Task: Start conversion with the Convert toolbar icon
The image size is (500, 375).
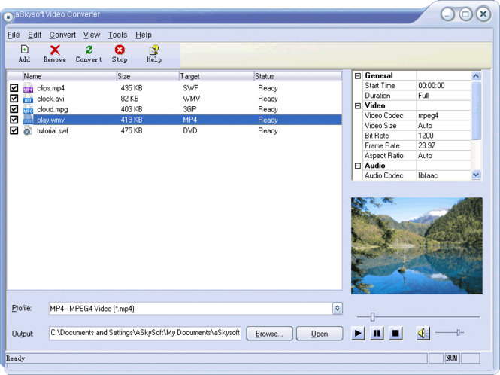Action: pos(89,53)
